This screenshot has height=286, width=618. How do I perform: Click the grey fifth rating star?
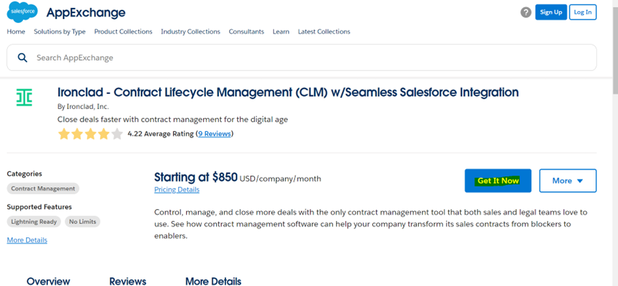pyautogui.click(x=117, y=134)
